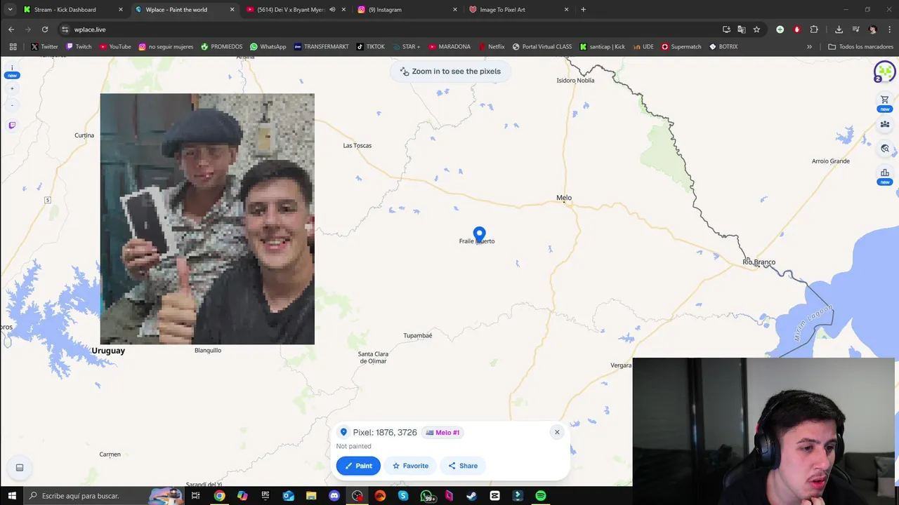The height and width of the screenshot is (505, 899).
Task: Open media controls icon
Action: coord(855,29)
